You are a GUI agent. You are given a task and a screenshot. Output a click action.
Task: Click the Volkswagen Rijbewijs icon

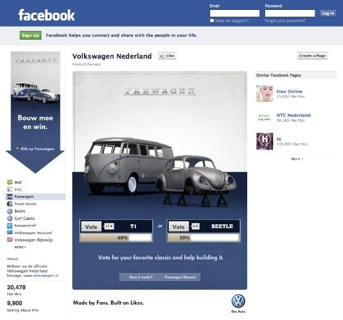point(10,240)
